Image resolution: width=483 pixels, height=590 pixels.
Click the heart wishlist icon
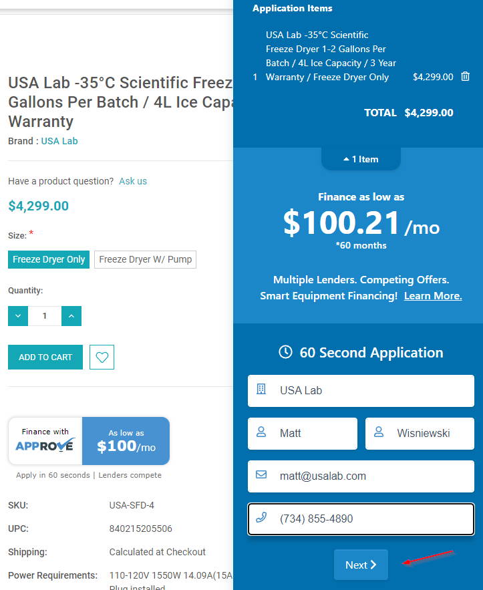102,357
